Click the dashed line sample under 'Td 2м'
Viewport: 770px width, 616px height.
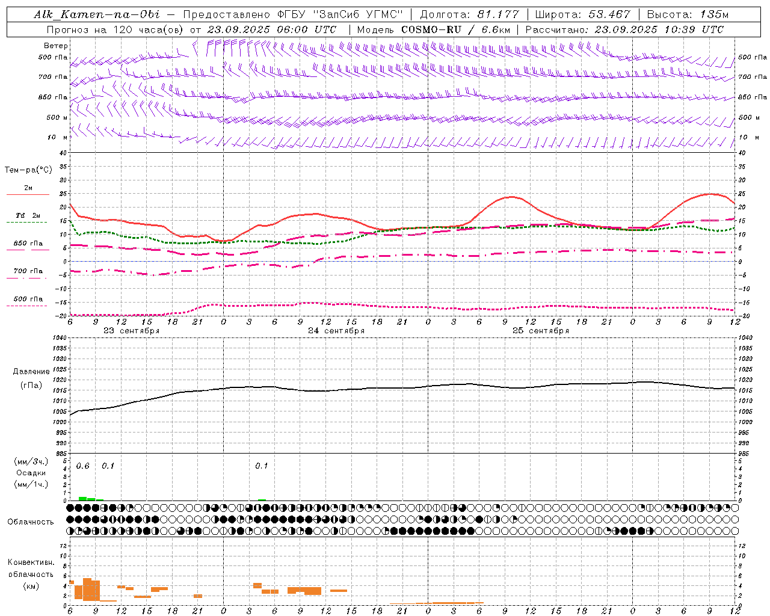(x=27, y=223)
